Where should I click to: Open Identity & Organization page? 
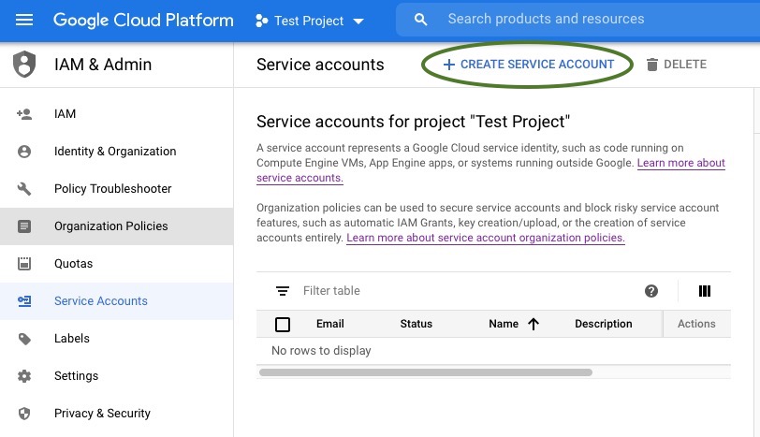tap(114, 152)
